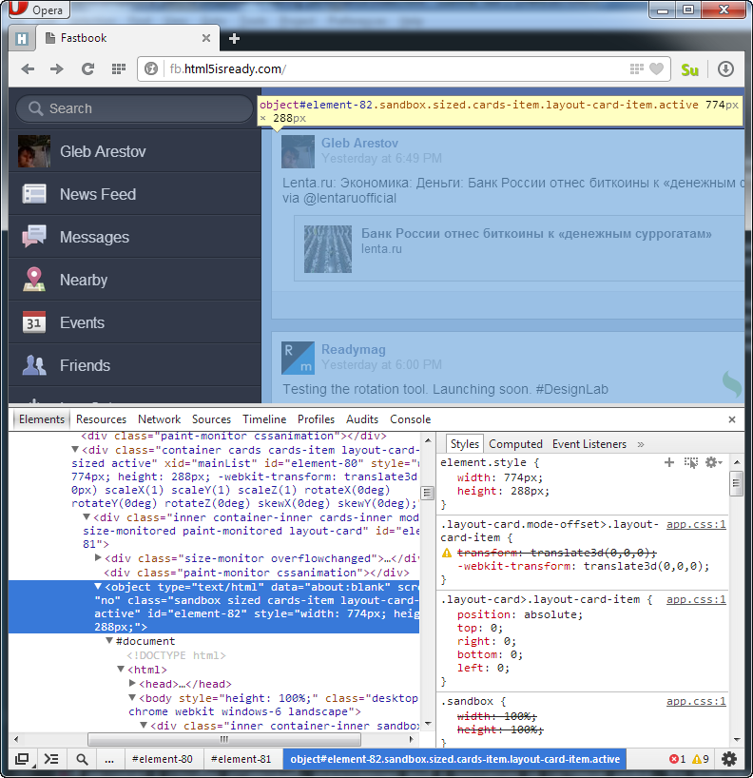Collapse the container cards div node

pos(75,450)
